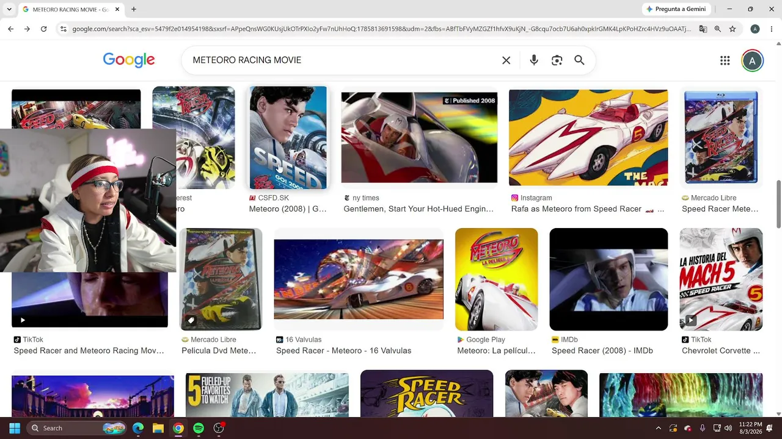Reload the Google search page
The width and height of the screenshot is (782, 439).
coord(43,29)
